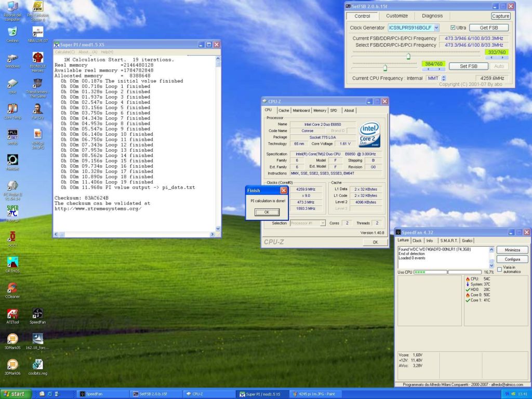Open the Info tab in SpeedFan

pos(430,241)
